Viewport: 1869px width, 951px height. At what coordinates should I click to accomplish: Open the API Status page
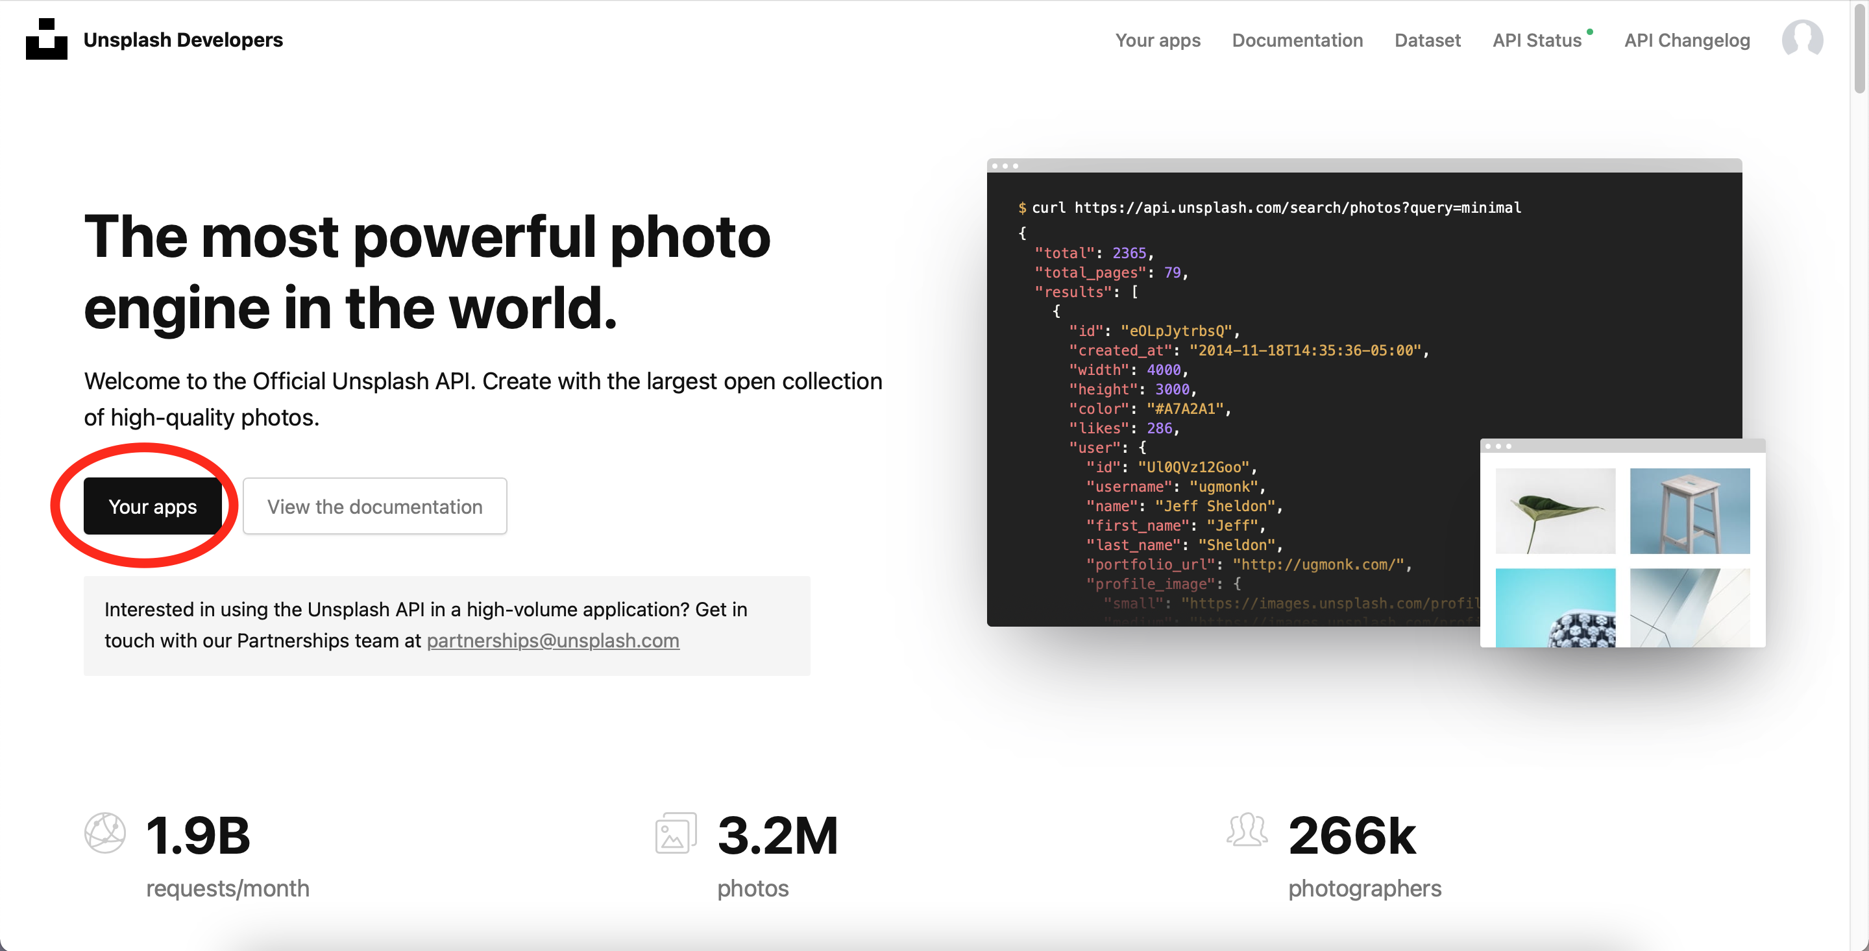click(x=1536, y=41)
